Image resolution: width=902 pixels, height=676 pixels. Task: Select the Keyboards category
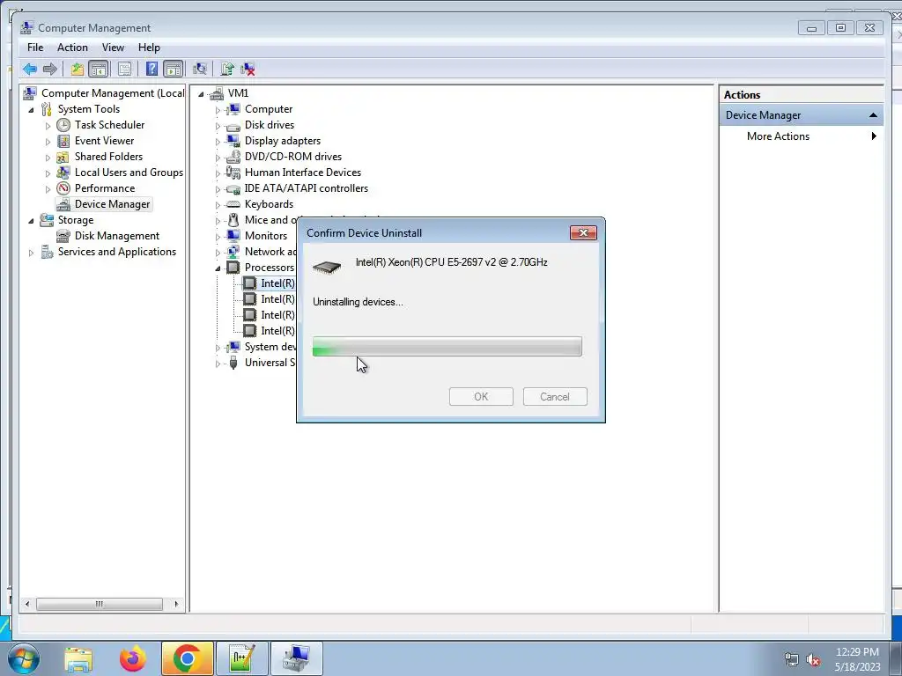(269, 204)
